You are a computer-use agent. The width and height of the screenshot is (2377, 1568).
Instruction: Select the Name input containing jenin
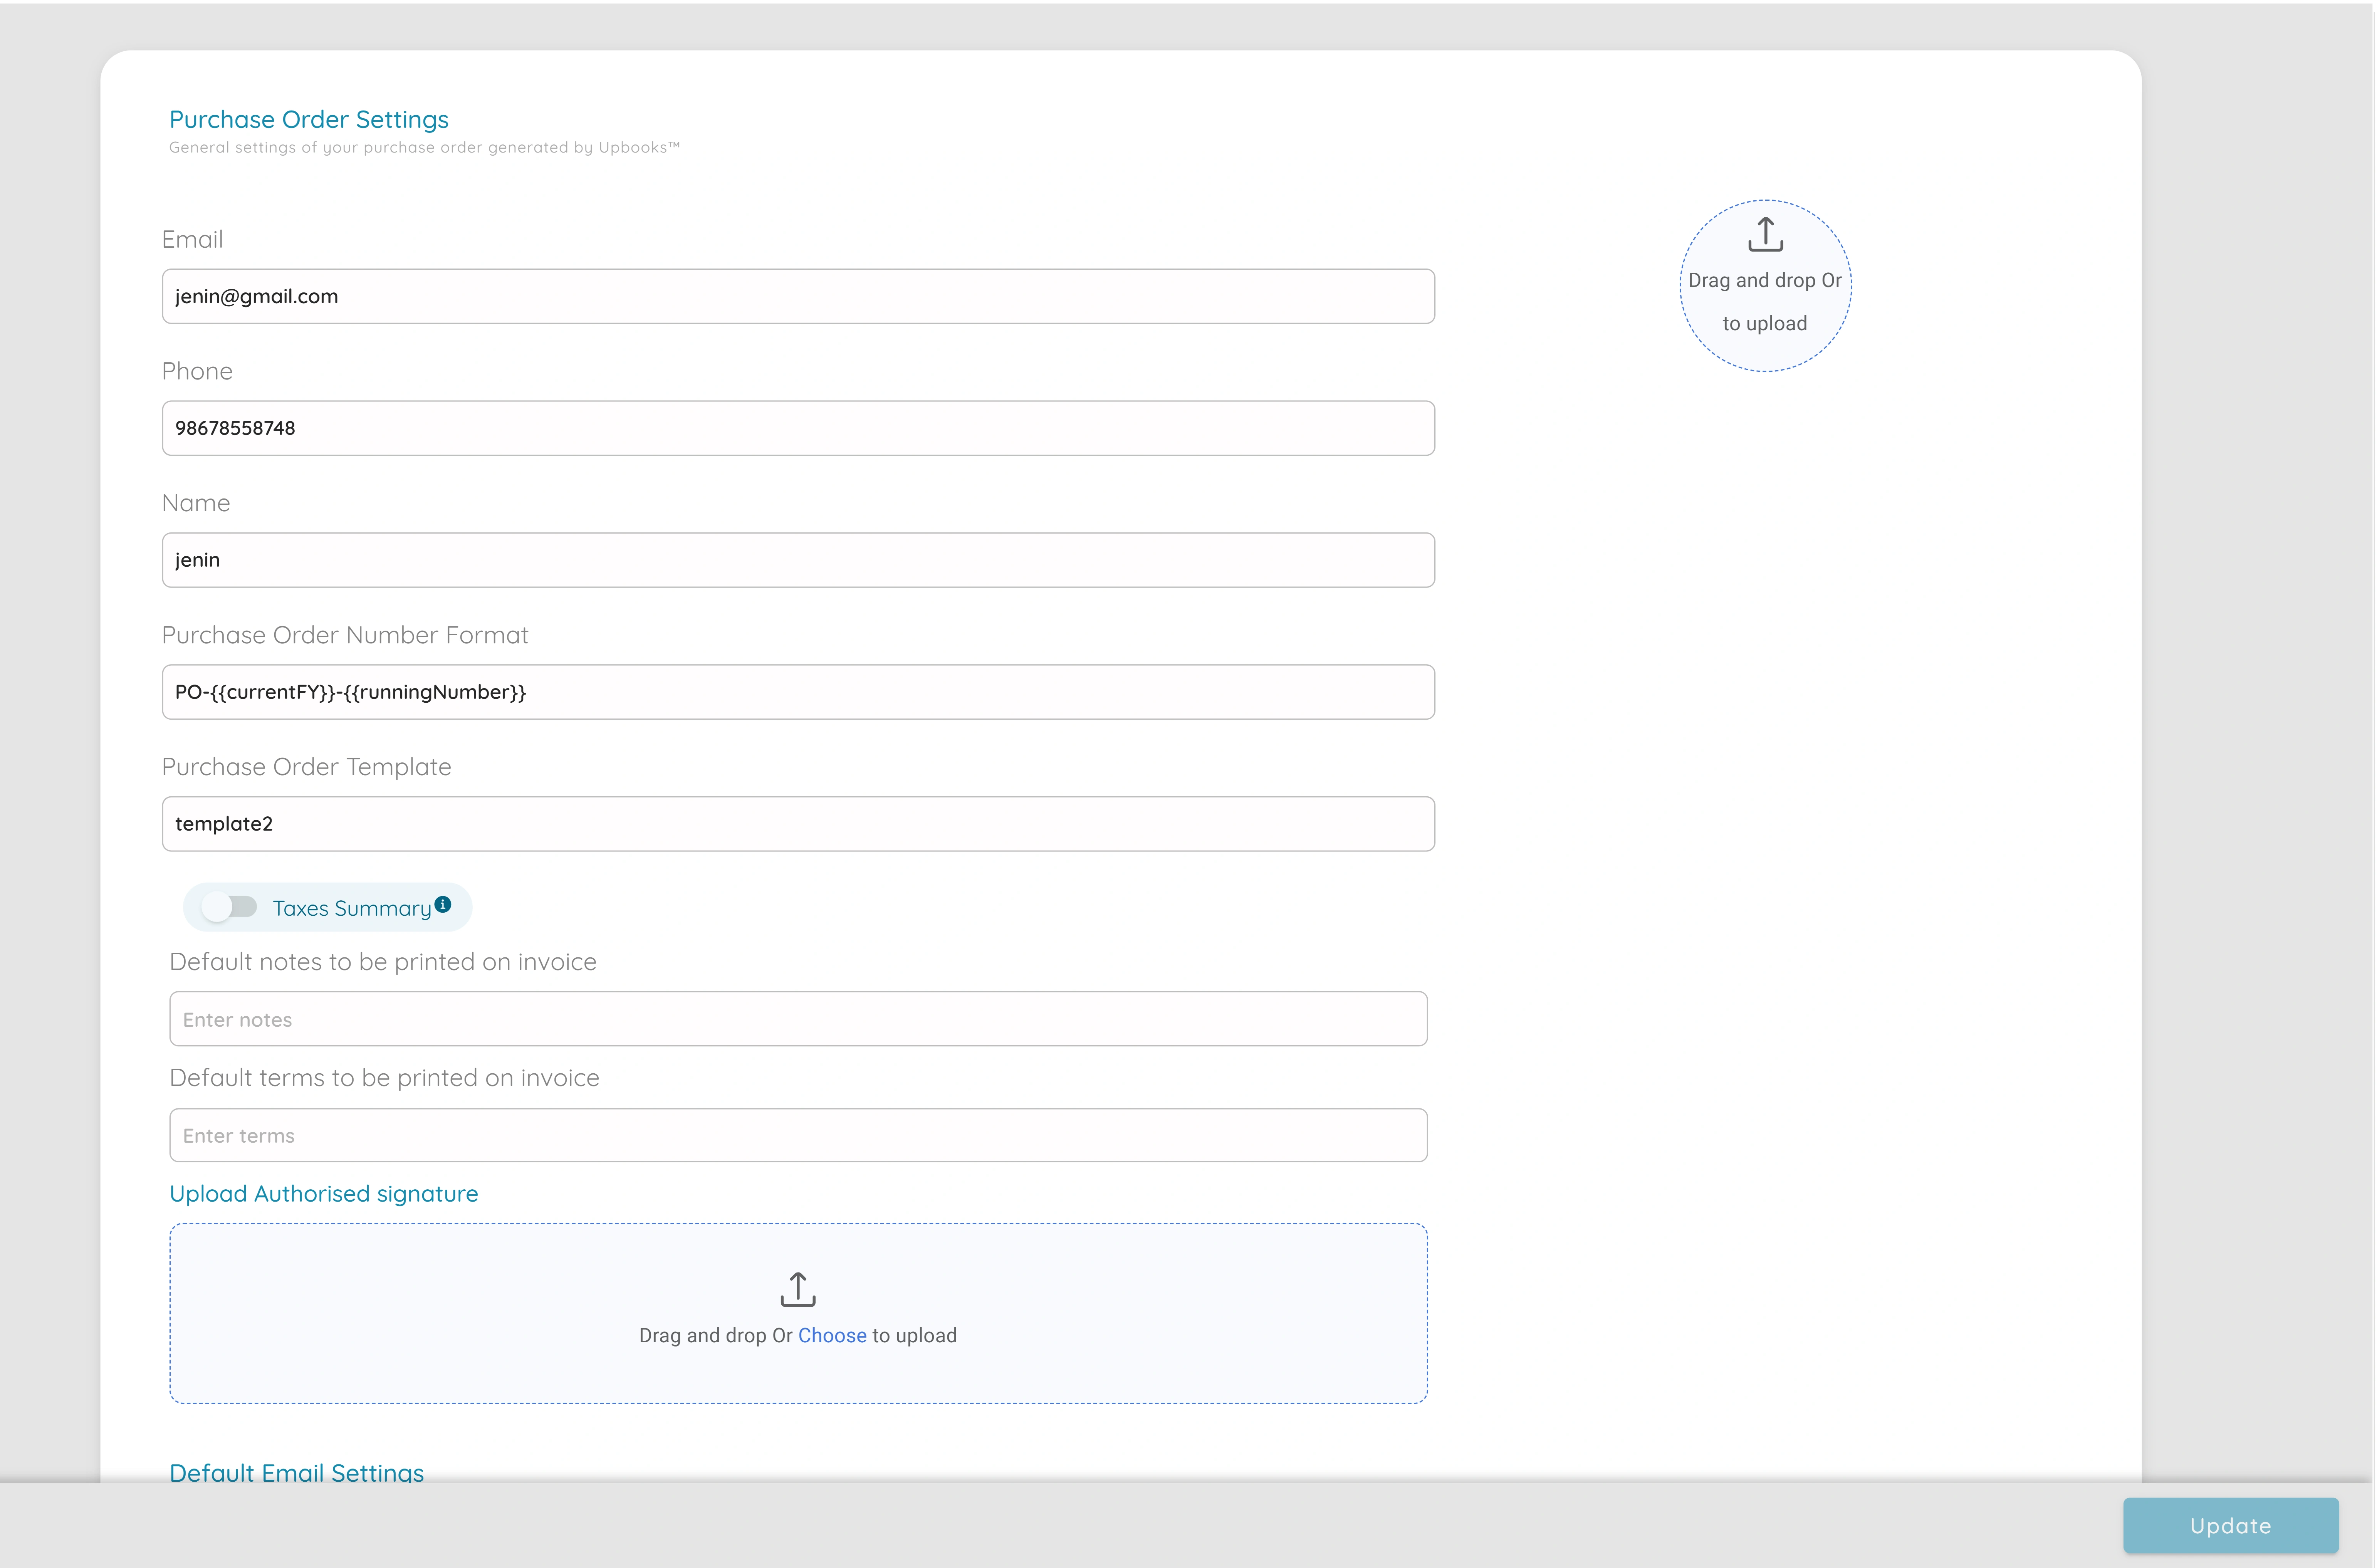(x=797, y=560)
